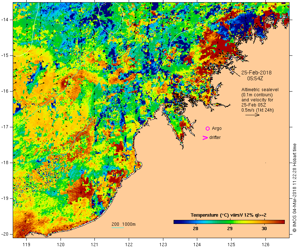Click latitude axis label '-17'
Screen dimensions: 299x248
(4, 127)
